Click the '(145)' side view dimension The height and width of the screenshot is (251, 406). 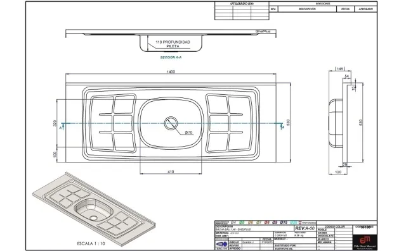pyautogui.click(x=340, y=69)
